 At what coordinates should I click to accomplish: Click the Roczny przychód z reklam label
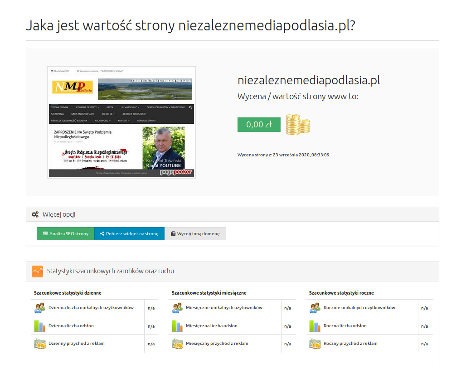[350, 343]
